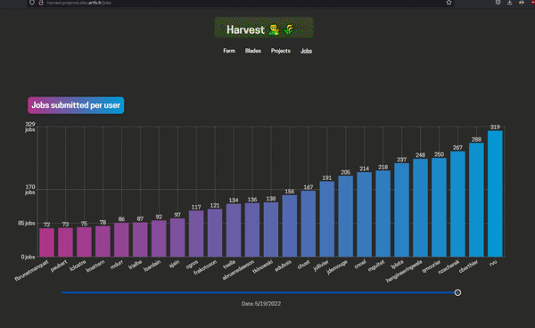Screen dimensions: 535x328
Task: Select the hengineeringwala bar in the chart
Action: click(x=420, y=208)
